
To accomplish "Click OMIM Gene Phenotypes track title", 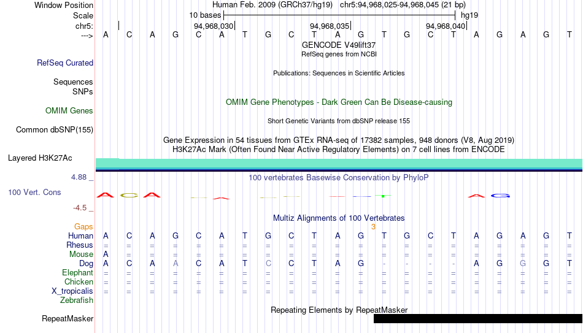I will point(339,102).
